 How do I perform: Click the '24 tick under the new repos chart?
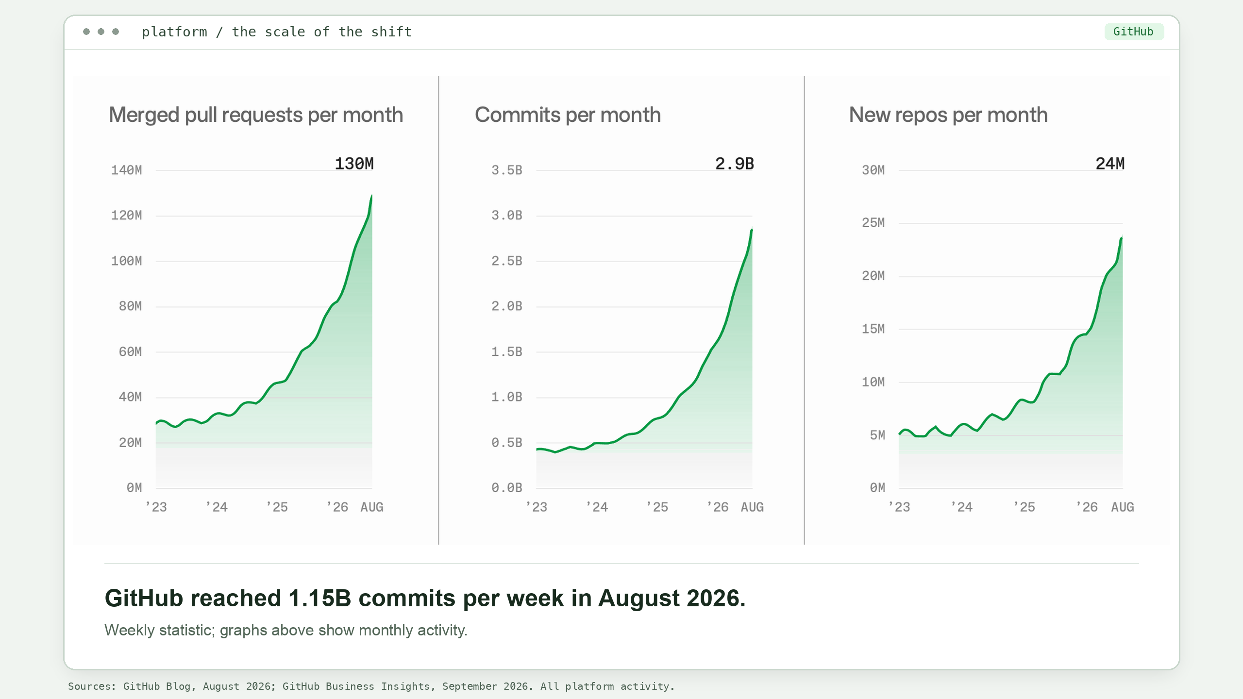pyautogui.click(x=961, y=507)
